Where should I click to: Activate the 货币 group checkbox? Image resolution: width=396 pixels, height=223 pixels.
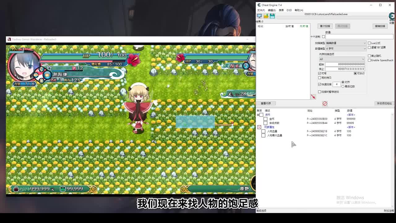tap(261, 115)
